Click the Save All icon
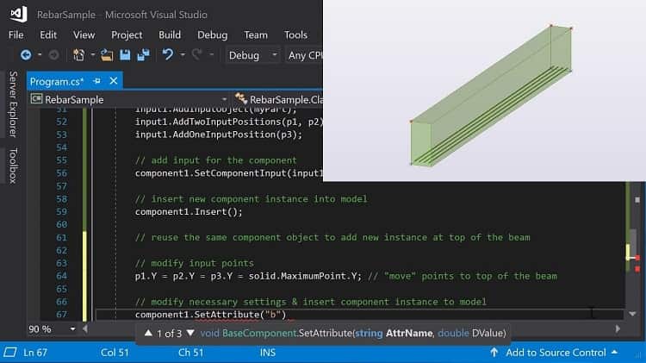This screenshot has height=363, width=646. (142, 55)
